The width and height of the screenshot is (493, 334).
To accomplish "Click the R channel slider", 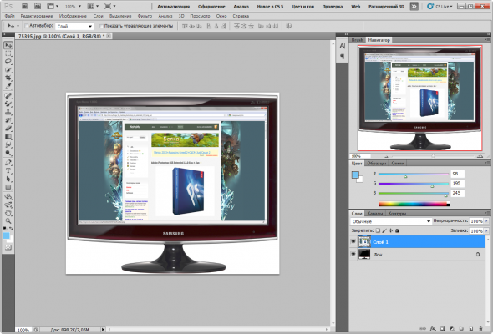I will tap(414, 174).
